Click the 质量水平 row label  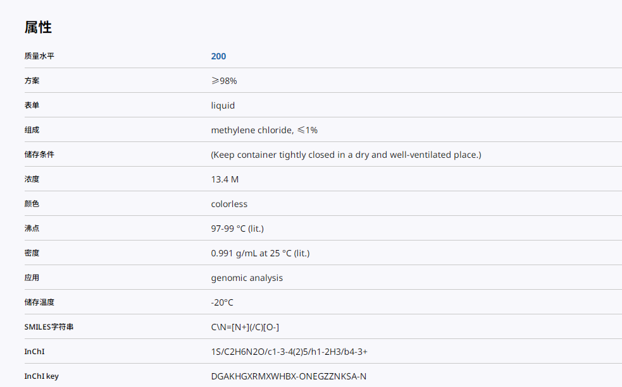pos(39,56)
